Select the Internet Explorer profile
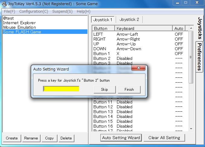The width and height of the screenshot is (205, 147). pyautogui.click(x=19, y=23)
